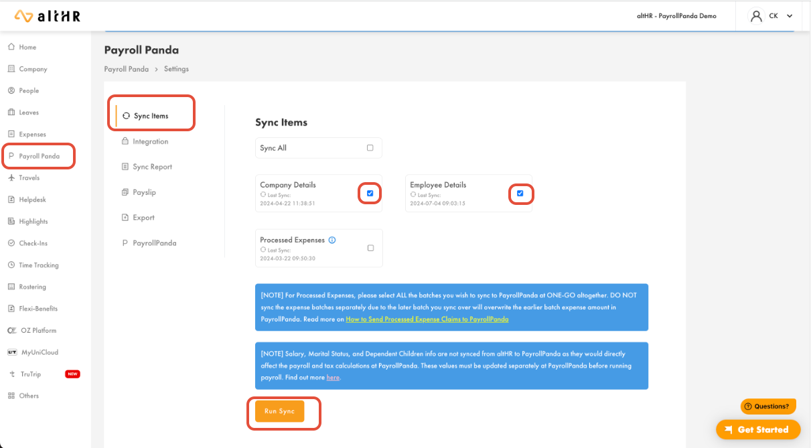Screen dimensions: 811x448
Task: Click the altHR logo
Action: pyautogui.click(x=47, y=16)
